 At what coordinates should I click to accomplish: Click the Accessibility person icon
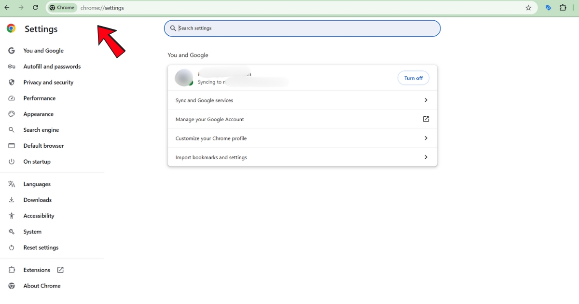click(x=11, y=215)
